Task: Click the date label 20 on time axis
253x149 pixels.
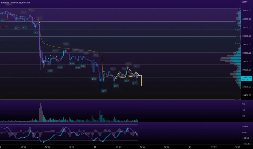Action: pos(95,147)
